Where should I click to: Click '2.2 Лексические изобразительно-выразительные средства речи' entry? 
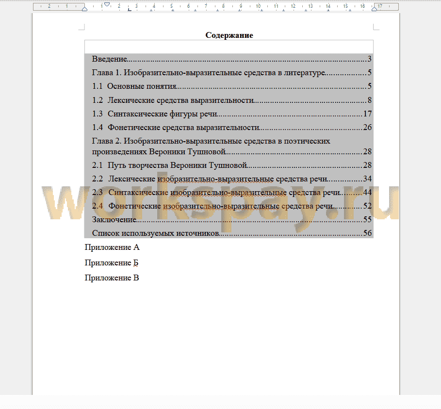[232, 179]
